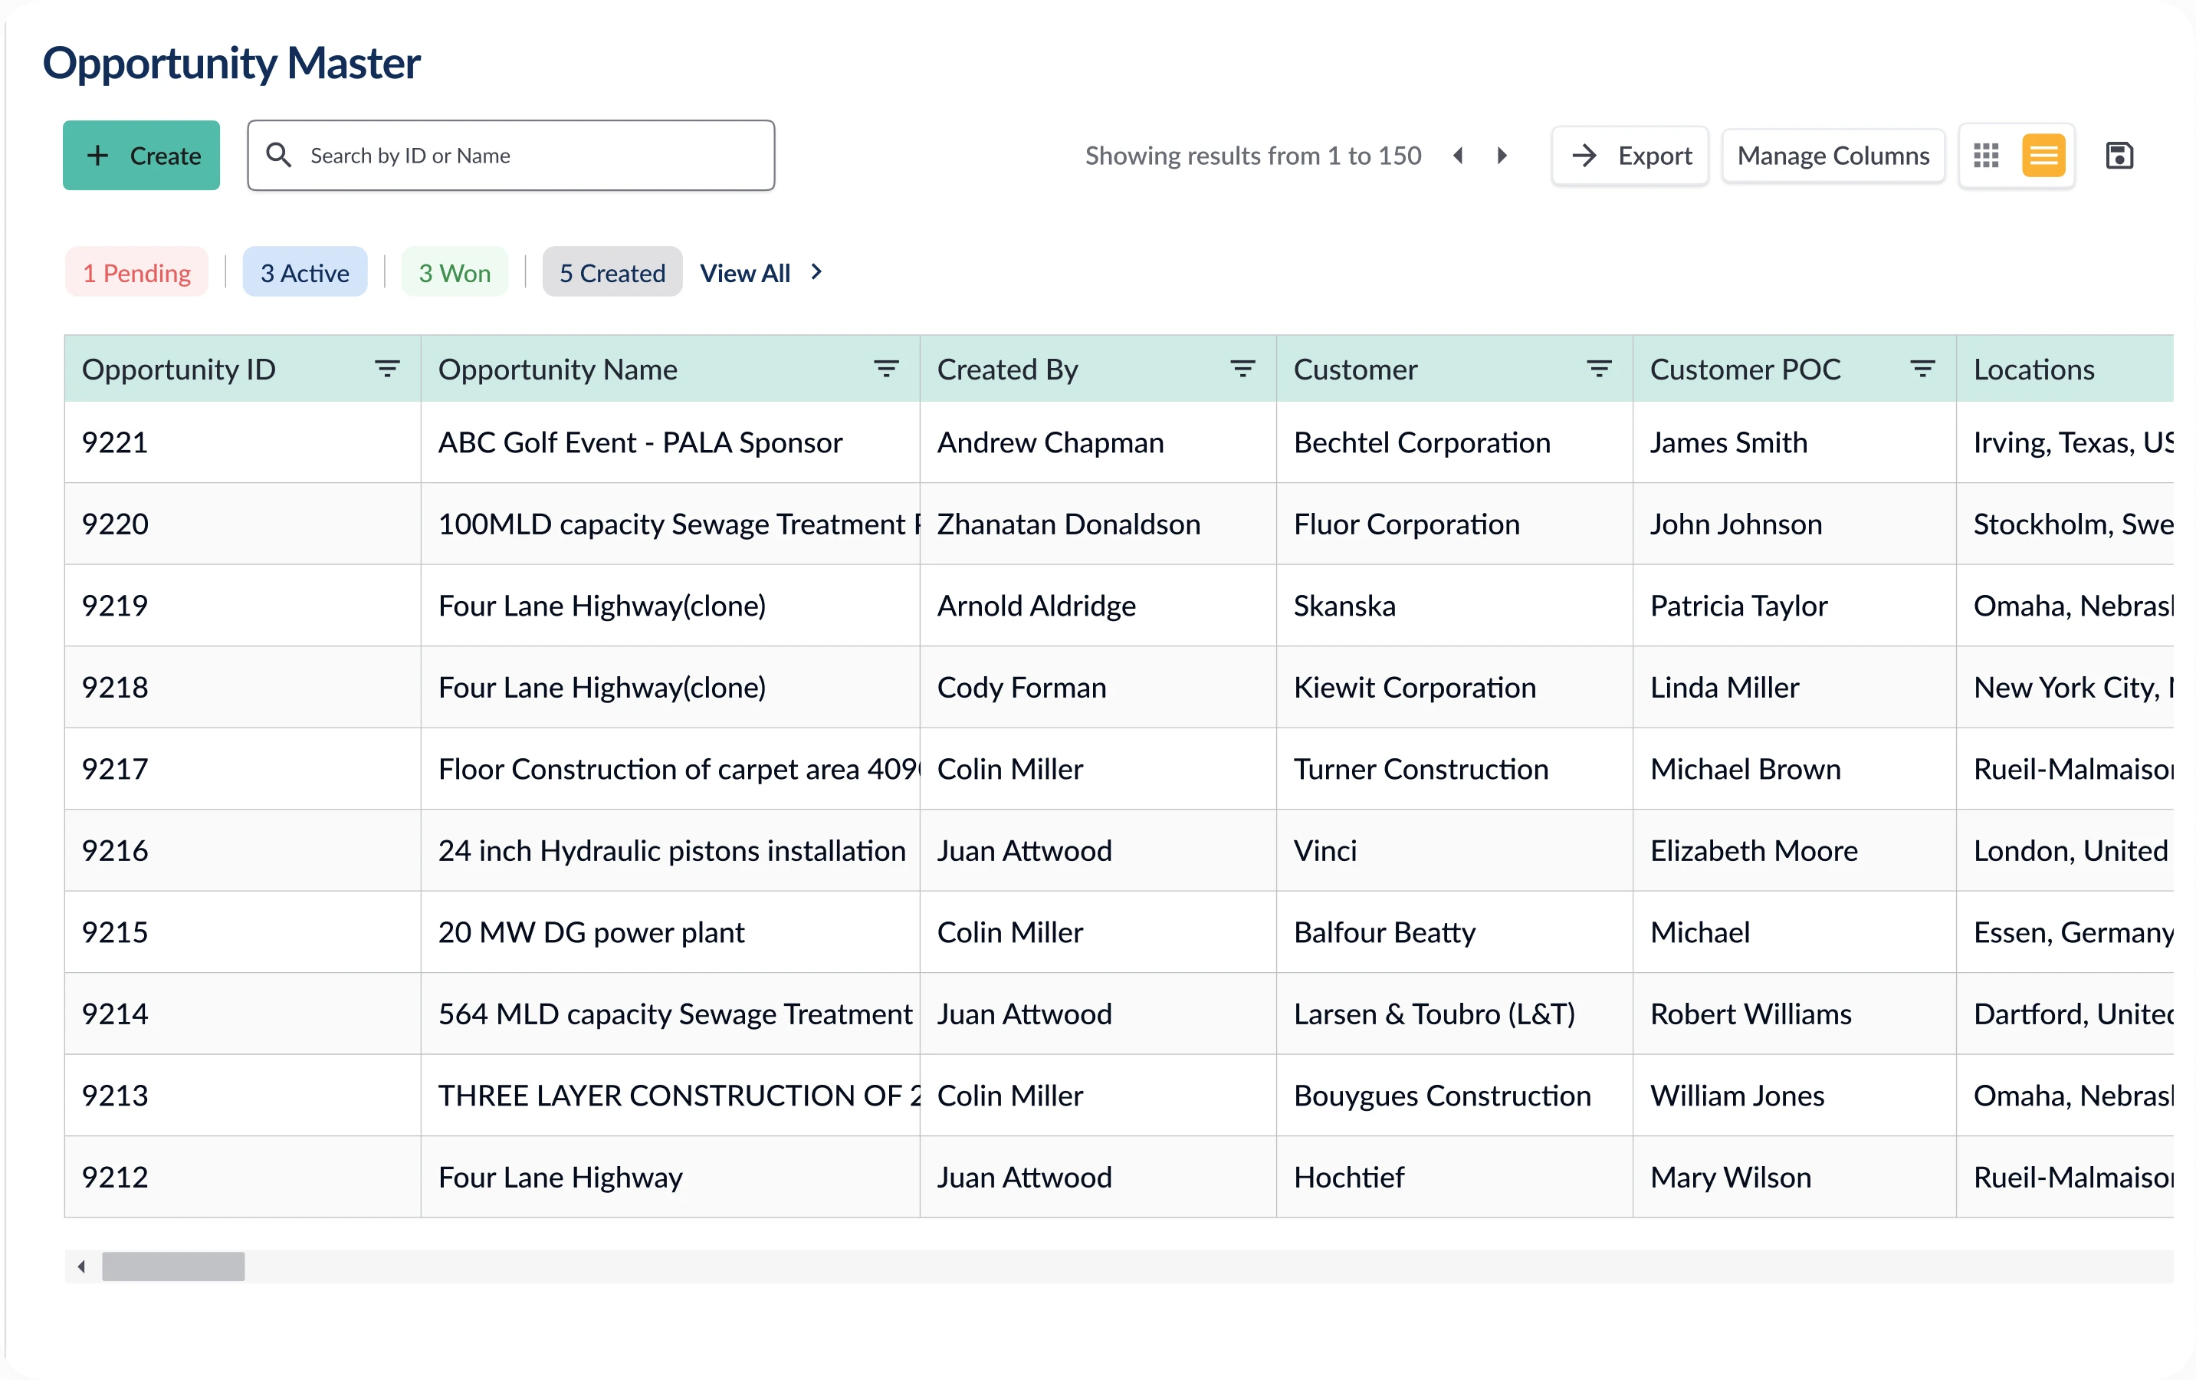Go to next results page arrow
Image resolution: width=2196 pixels, height=1380 pixels.
tap(1501, 156)
